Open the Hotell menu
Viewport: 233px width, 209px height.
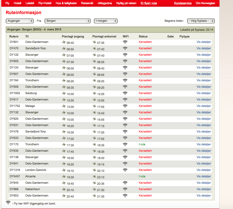[x=17, y=3]
